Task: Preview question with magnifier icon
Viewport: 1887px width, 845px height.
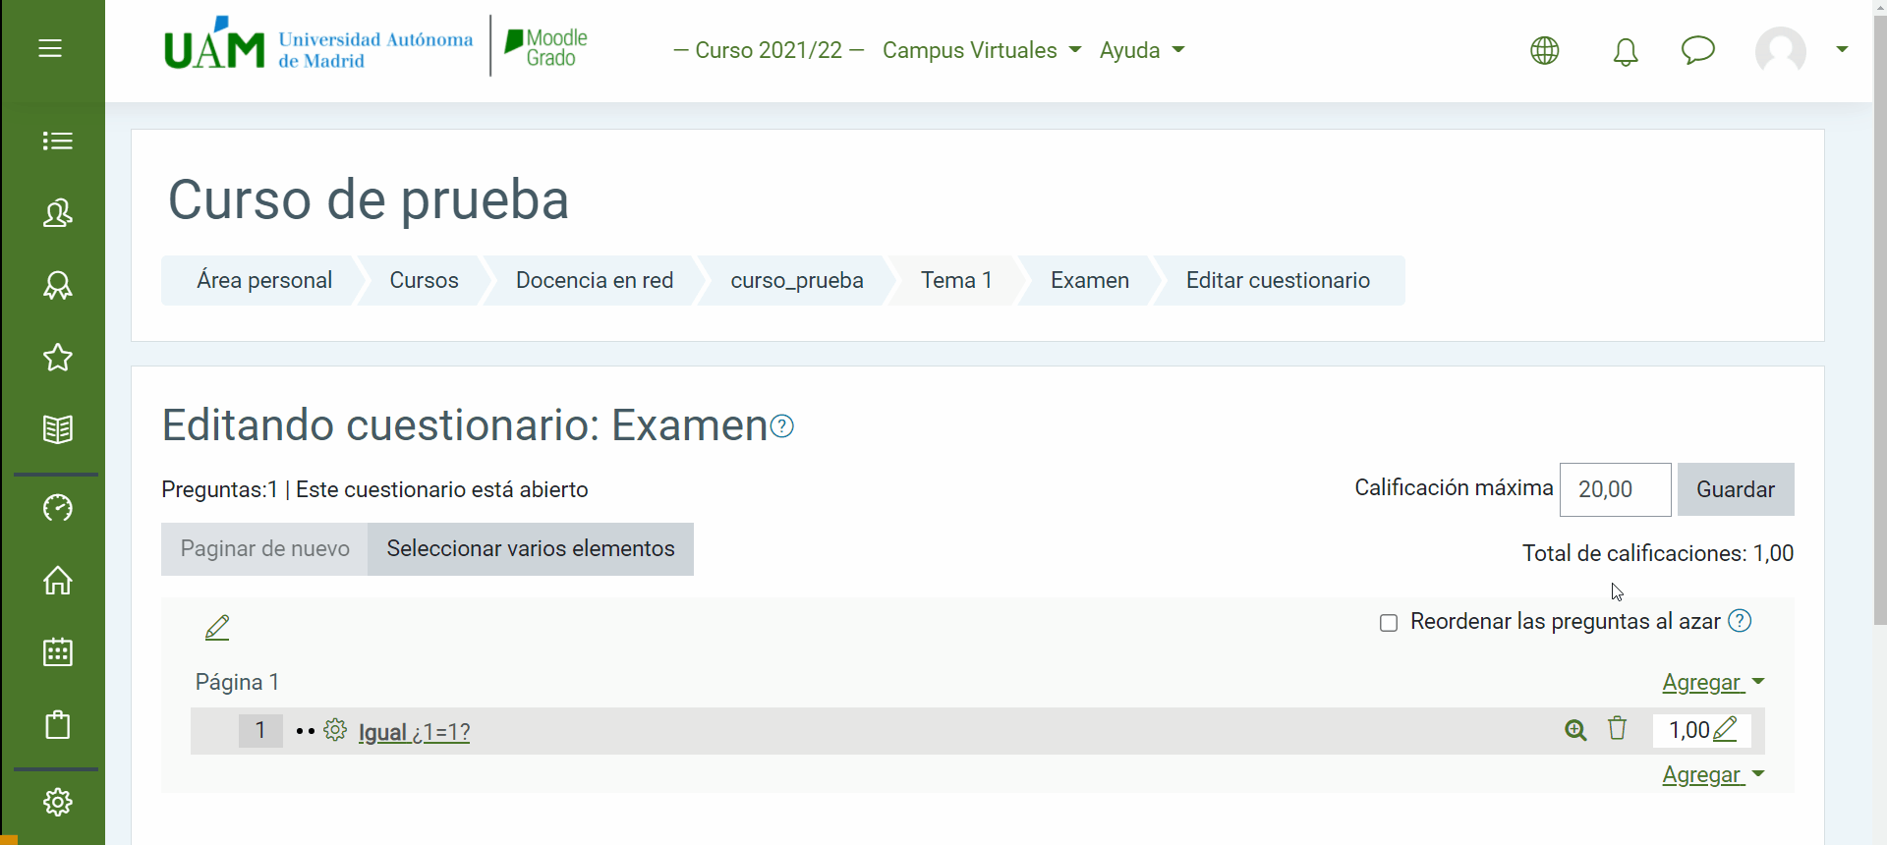Action: [1575, 730]
